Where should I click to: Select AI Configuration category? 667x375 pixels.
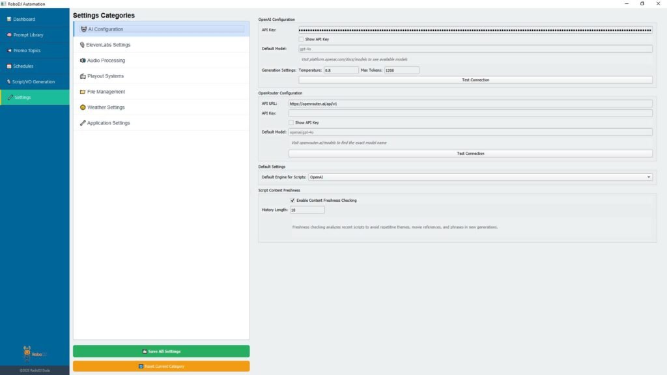coord(106,29)
